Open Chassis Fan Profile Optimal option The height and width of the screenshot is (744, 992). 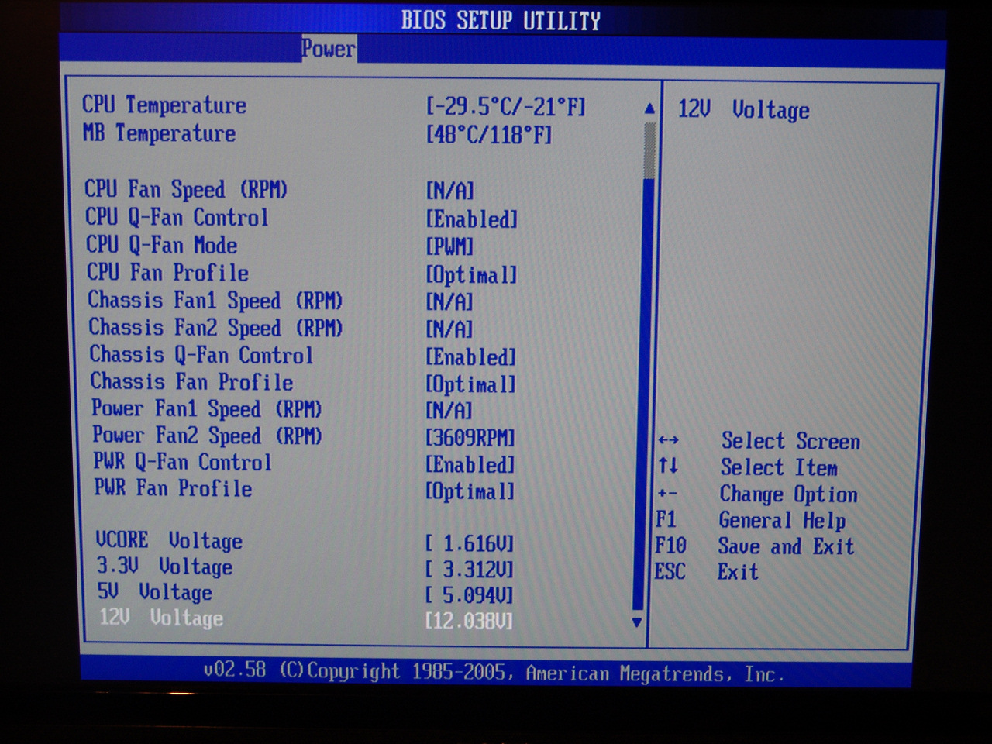[x=470, y=384]
